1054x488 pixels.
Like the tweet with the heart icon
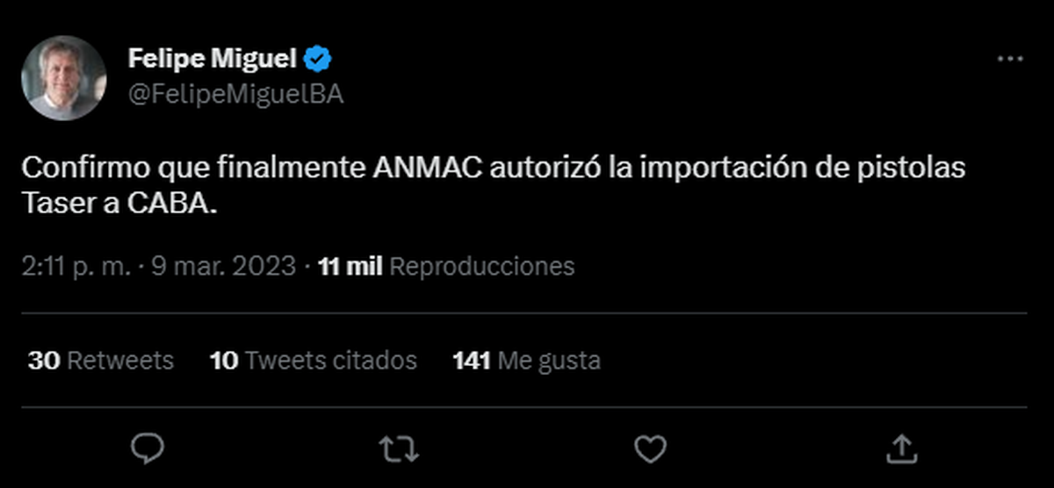pos(650,449)
